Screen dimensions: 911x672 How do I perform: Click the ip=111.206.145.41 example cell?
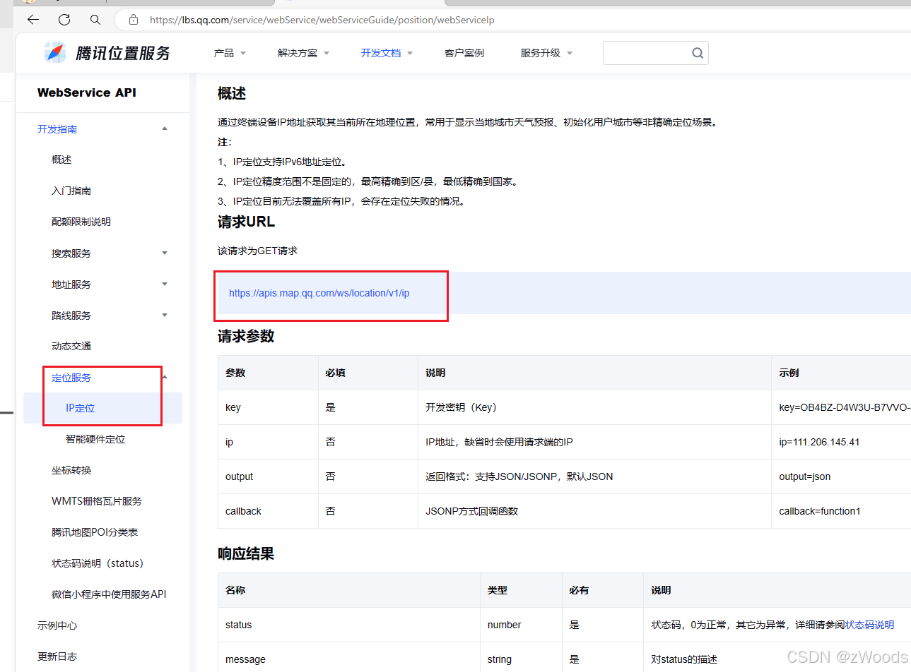[x=841, y=442]
